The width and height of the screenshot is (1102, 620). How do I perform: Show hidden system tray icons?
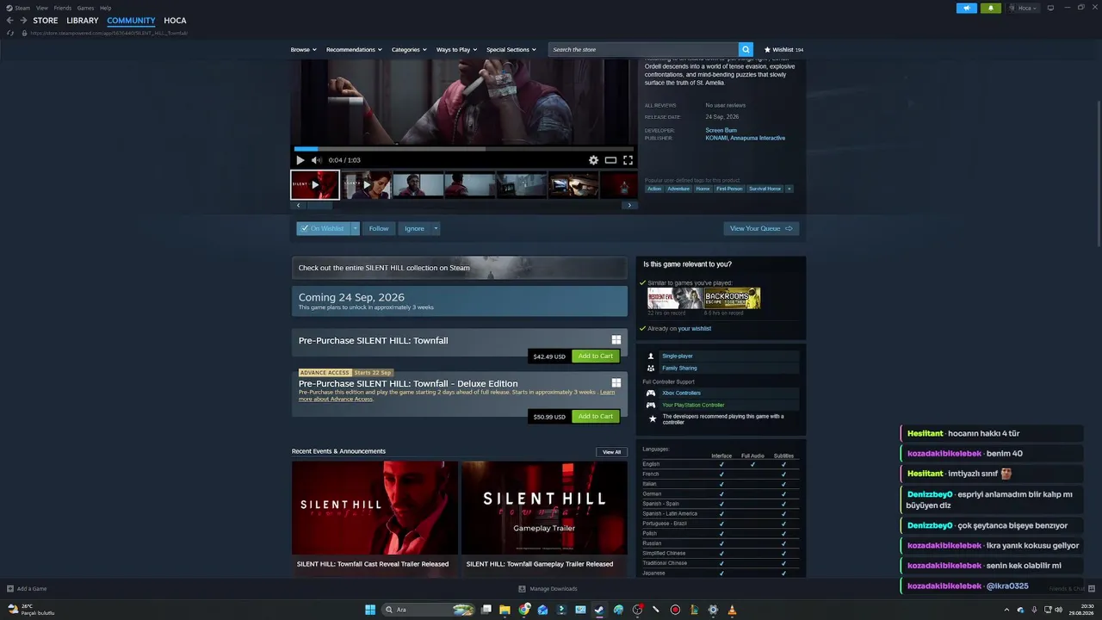coord(1006,610)
